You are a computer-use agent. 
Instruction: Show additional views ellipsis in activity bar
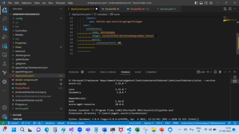(4, 90)
